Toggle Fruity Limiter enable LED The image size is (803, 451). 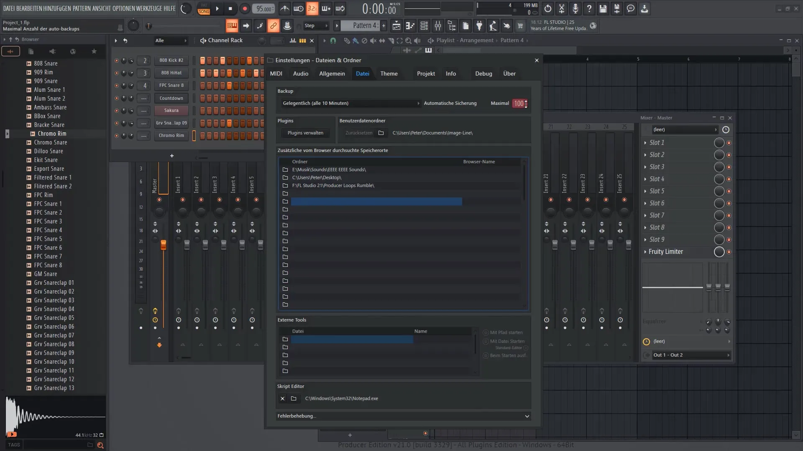pyautogui.click(x=729, y=252)
